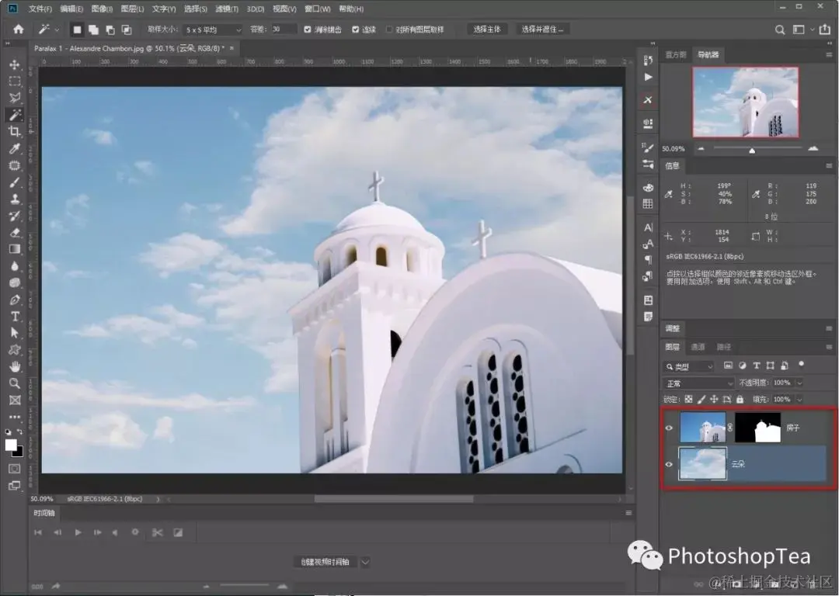Screen dimensions: 839x596
Task: Expand the tool preset picker arrow
Action: click(57, 30)
